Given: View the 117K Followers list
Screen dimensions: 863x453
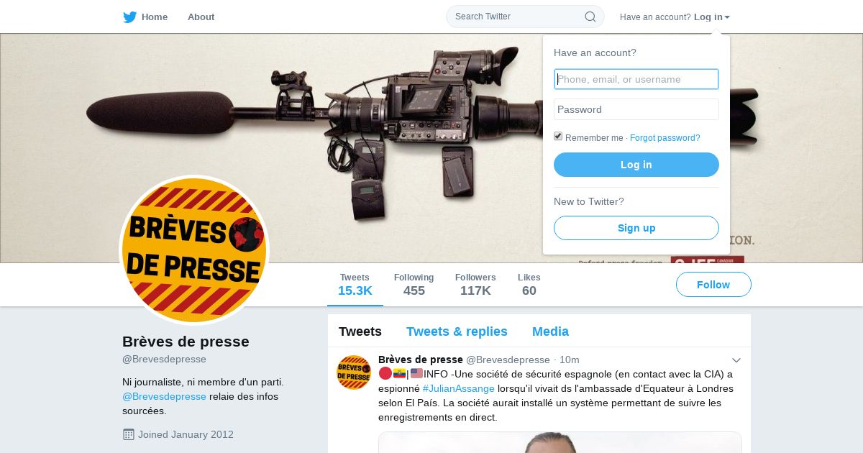Looking at the screenshot, I should 475,285.
